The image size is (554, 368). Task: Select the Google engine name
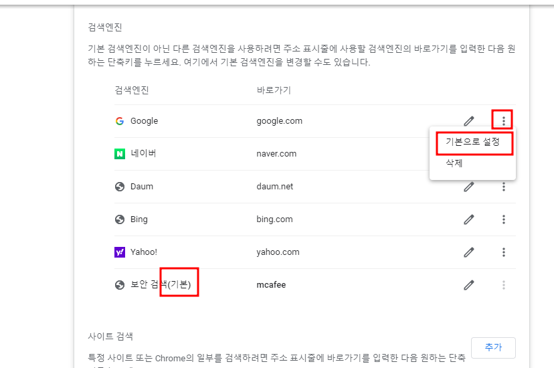[144, 121]
